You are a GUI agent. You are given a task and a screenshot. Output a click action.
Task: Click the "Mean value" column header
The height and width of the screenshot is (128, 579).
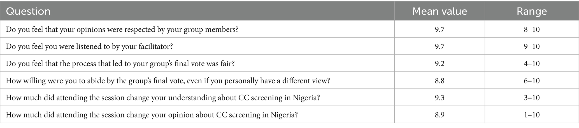pyautogui.click(x=440, y=11)
